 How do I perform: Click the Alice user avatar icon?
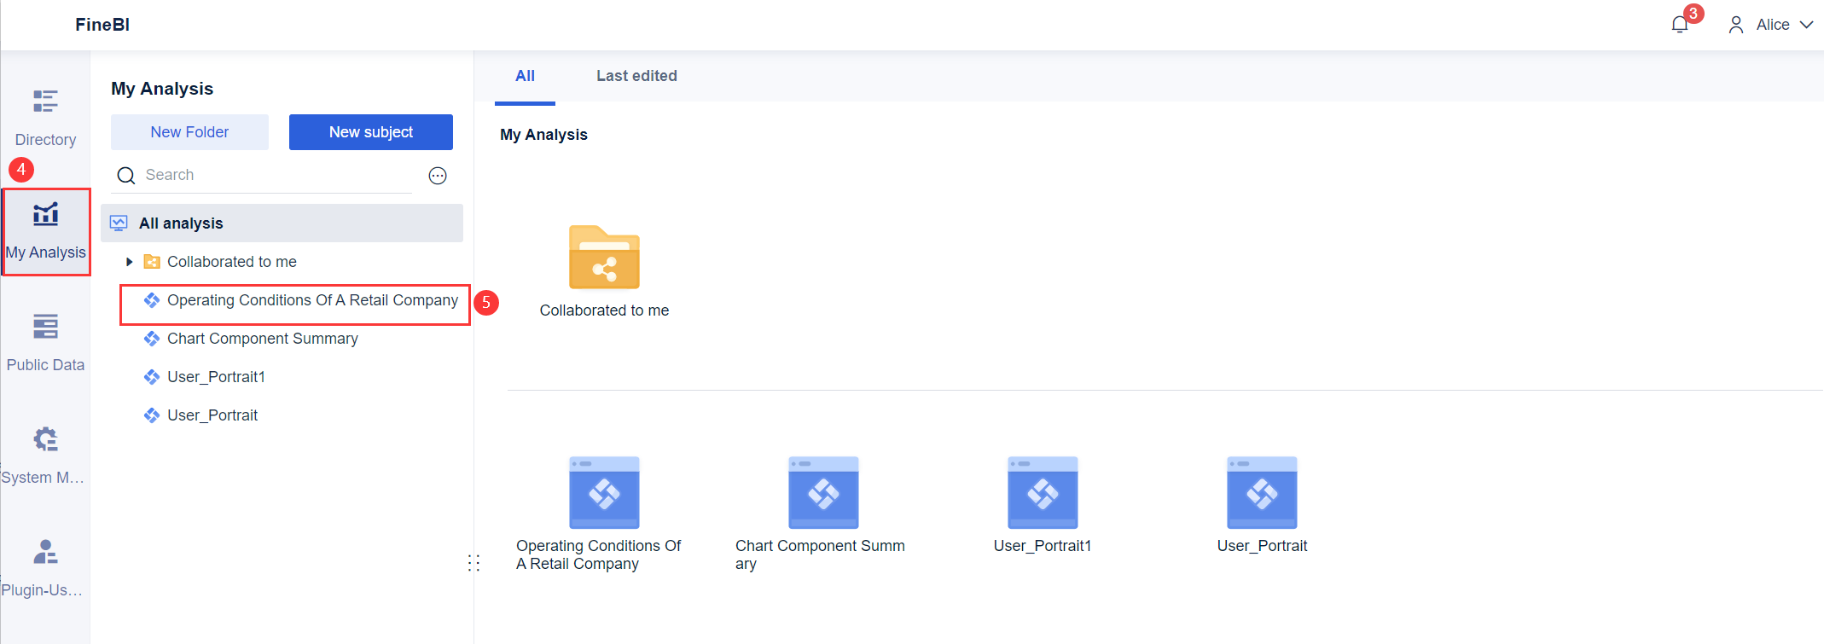tap(1736, 25)
